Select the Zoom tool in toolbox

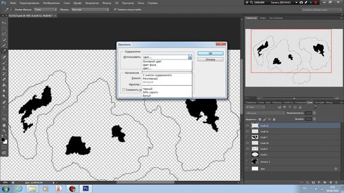point(4,131)
